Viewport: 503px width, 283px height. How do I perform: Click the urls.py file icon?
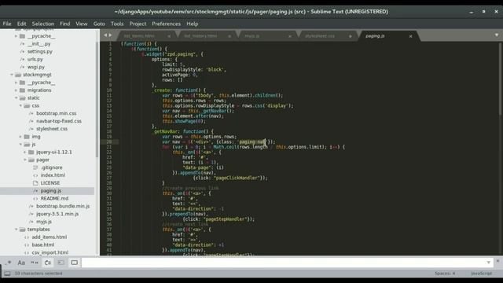(x=22, y=60)
